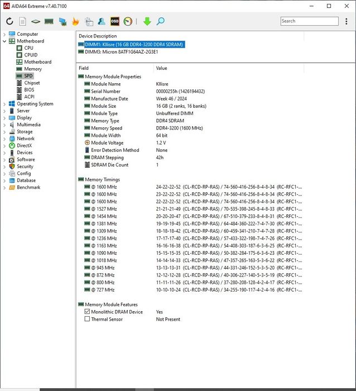356x391 pixels.
Task: Collapse the Motherboard tree node
Action: pyautogui.click(x=4, y=41)
